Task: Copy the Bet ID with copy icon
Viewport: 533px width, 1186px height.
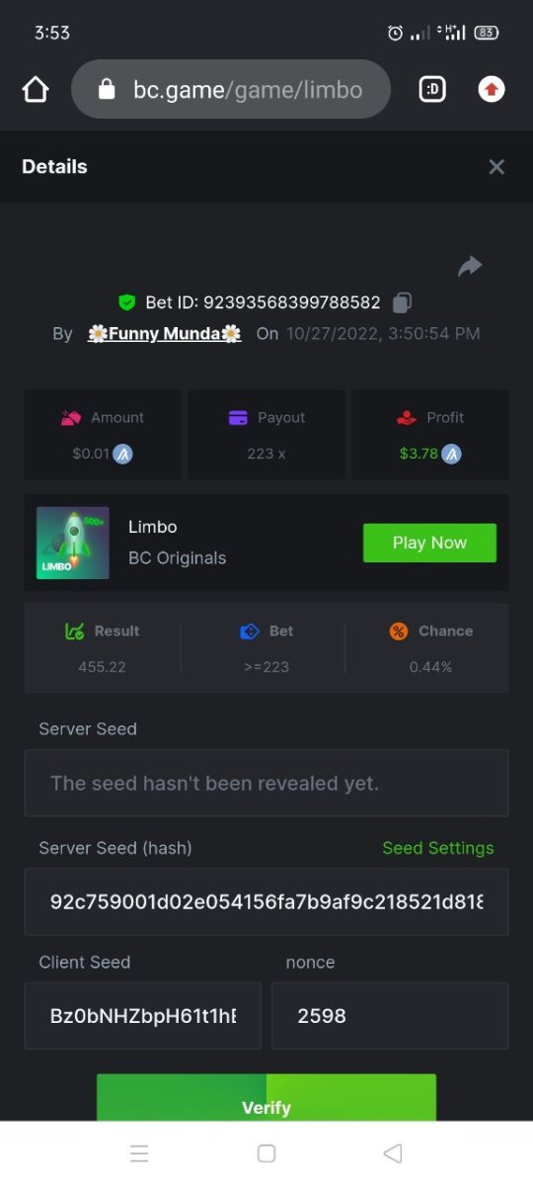Action: pos(402,302)
